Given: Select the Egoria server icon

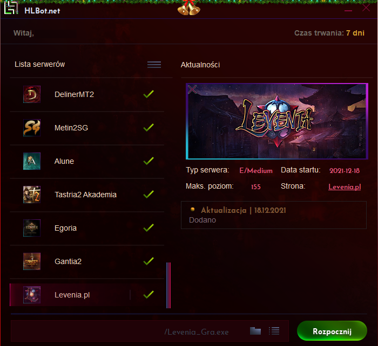Looking at the screenshot, I should point(32,228).
